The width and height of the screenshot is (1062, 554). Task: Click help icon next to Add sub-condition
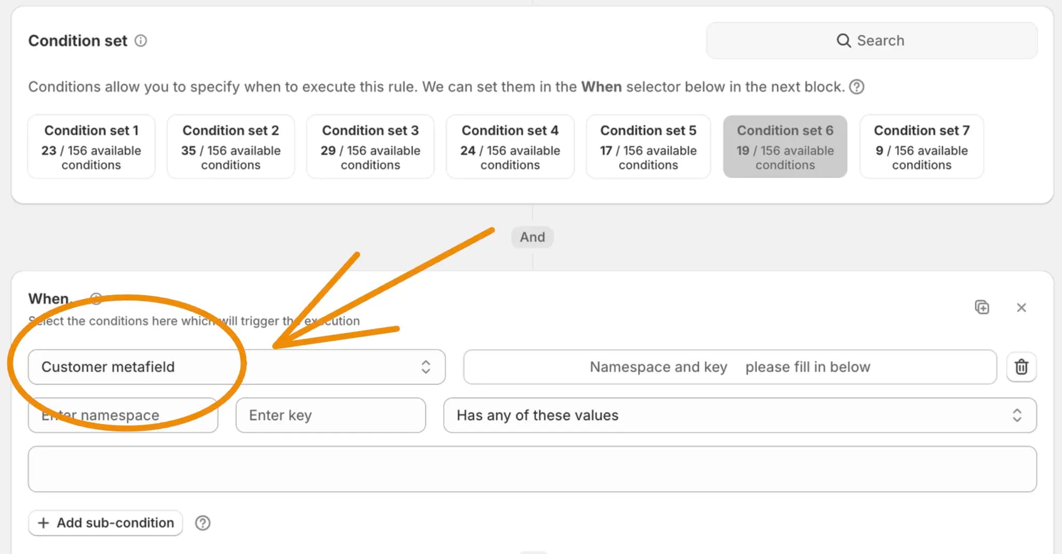(203, 523)
